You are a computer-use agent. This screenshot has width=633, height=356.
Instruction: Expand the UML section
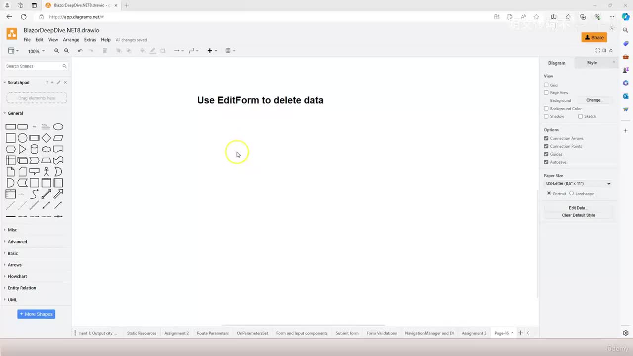pos(12,300)
